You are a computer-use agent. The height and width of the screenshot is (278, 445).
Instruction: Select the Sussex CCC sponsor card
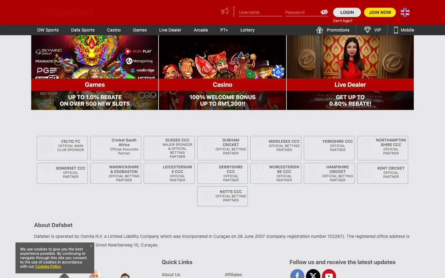pyautogui.click(x=169, y=148)
